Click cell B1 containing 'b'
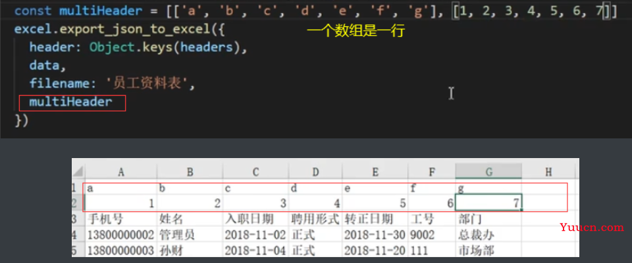 click(x=190, y=187)
